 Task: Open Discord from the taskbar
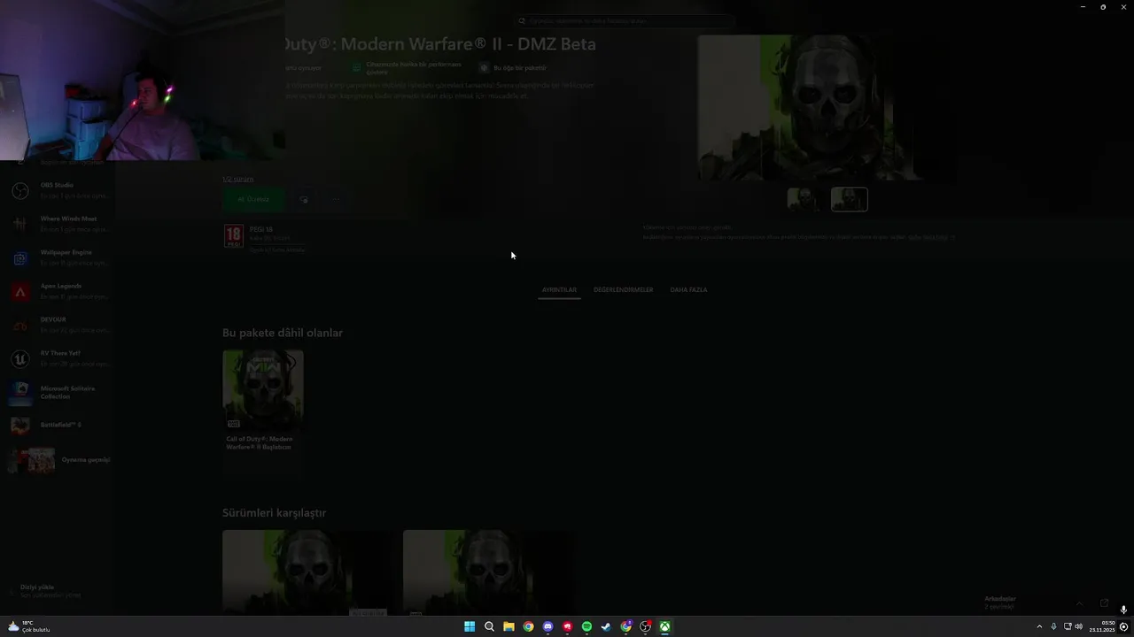click(548, 626)
